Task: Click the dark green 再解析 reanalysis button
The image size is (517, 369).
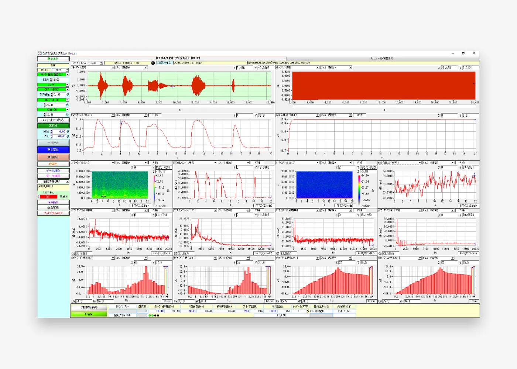Action: 53,126
